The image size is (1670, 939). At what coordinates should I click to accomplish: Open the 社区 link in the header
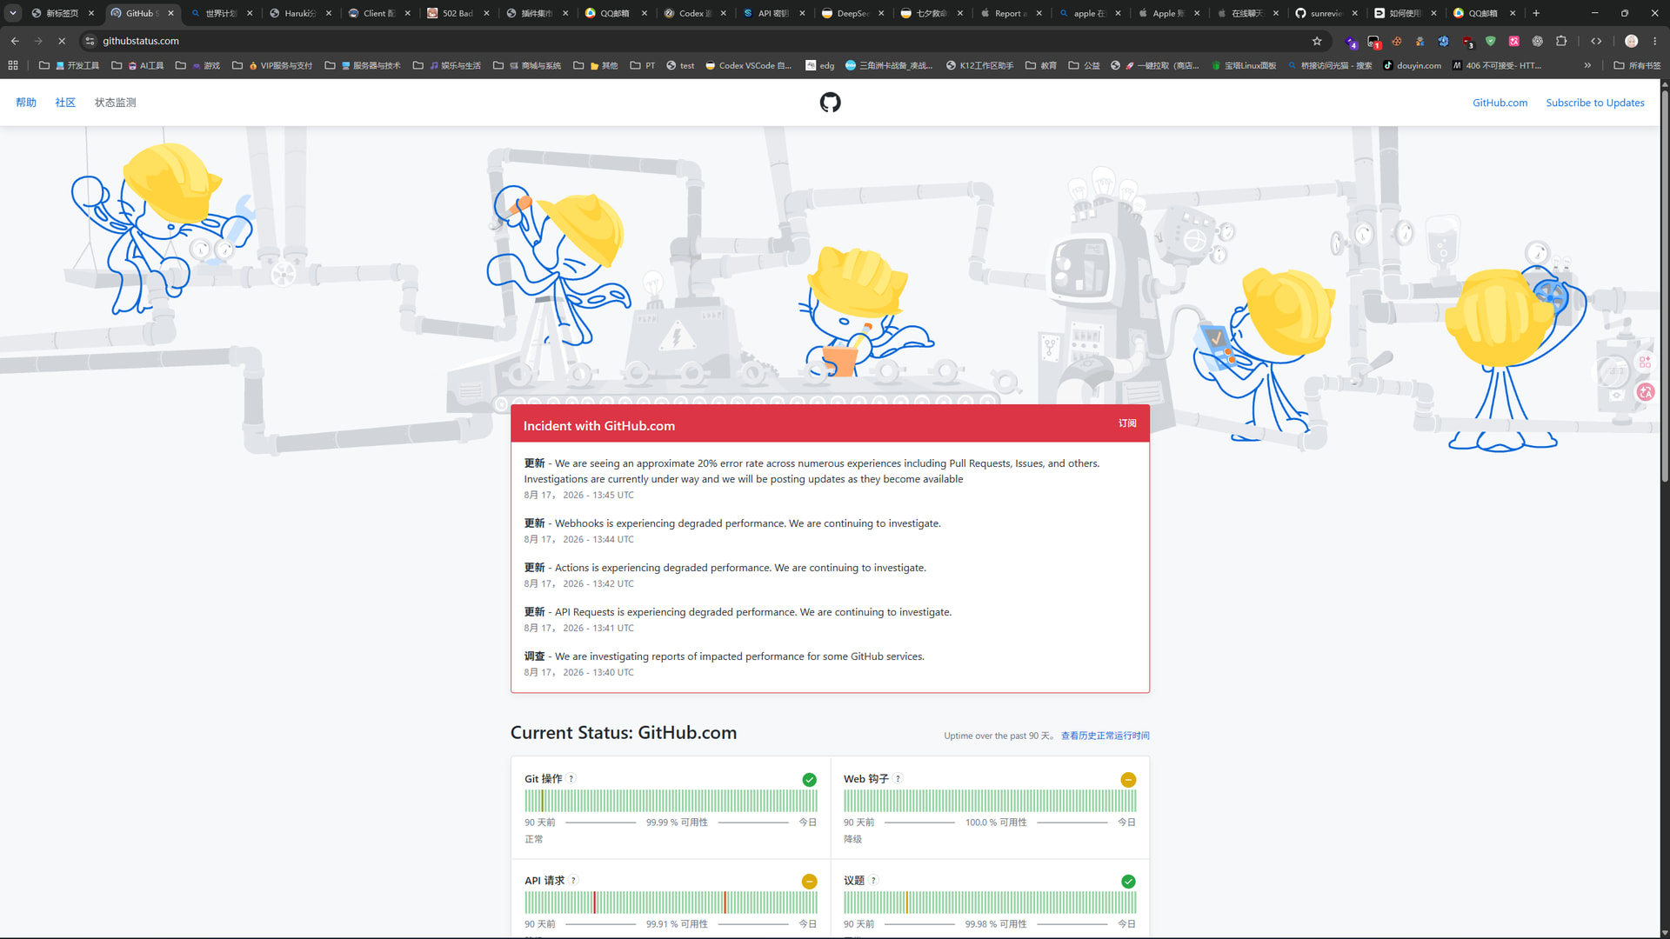(x=65, y=103)
